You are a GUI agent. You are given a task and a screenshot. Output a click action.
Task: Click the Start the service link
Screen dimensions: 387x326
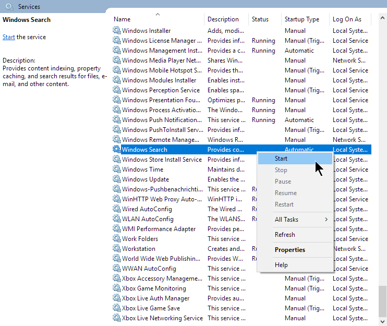click(8, 37)
